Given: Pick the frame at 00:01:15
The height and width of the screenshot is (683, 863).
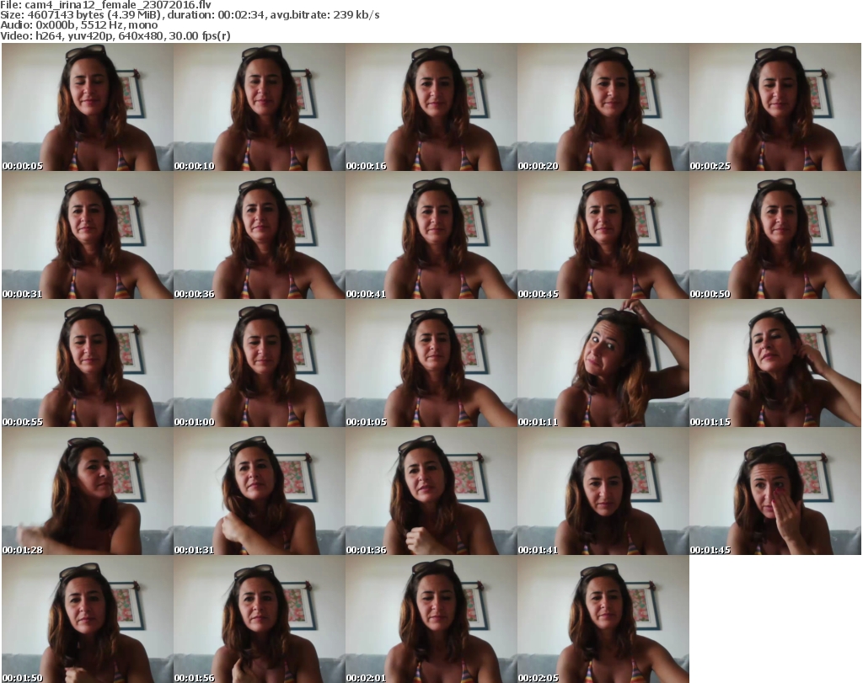Looking at the screenshot, I should point(775,364).
